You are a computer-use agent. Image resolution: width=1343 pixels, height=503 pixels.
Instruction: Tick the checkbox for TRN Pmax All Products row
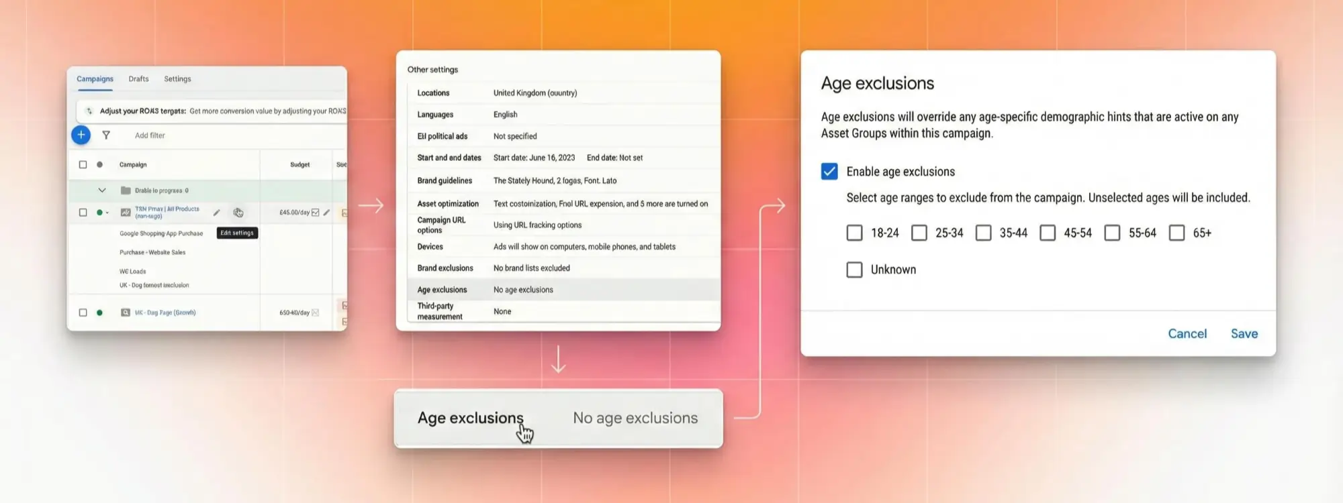point(83,213)
